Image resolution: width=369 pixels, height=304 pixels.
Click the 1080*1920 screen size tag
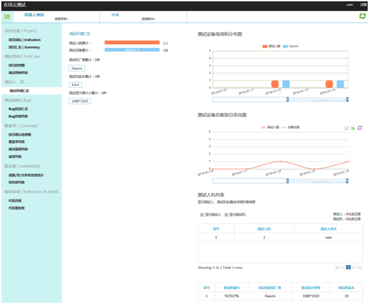coord(80,101)
